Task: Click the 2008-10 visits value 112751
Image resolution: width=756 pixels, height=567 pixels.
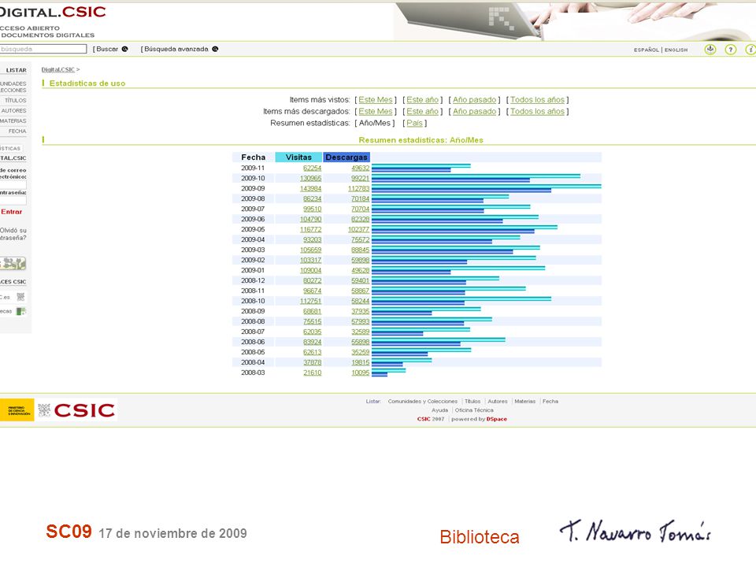Action: tap(310, 301)
